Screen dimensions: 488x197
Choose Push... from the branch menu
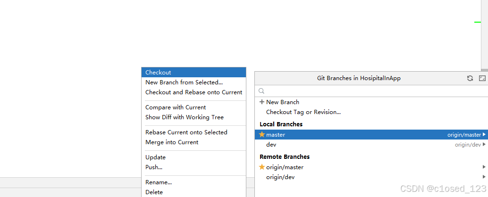194,167
